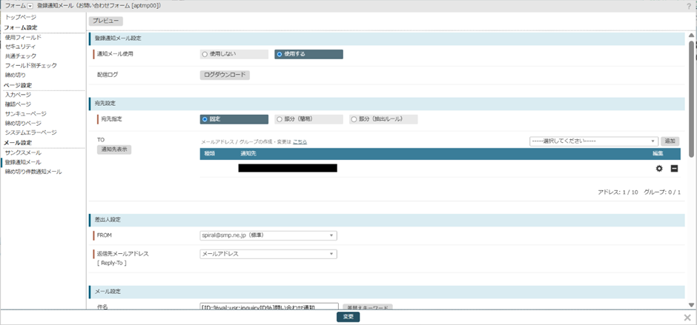Open 使用フィールド in sidebar
Image resolution: width=697 pixels, height=325 pixels.
pyautogui.click(x=23, y=37)
